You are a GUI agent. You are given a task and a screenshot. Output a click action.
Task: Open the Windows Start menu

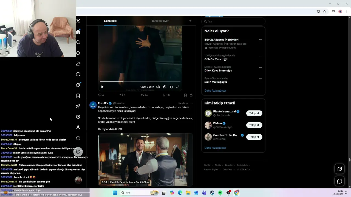point(115,193)
